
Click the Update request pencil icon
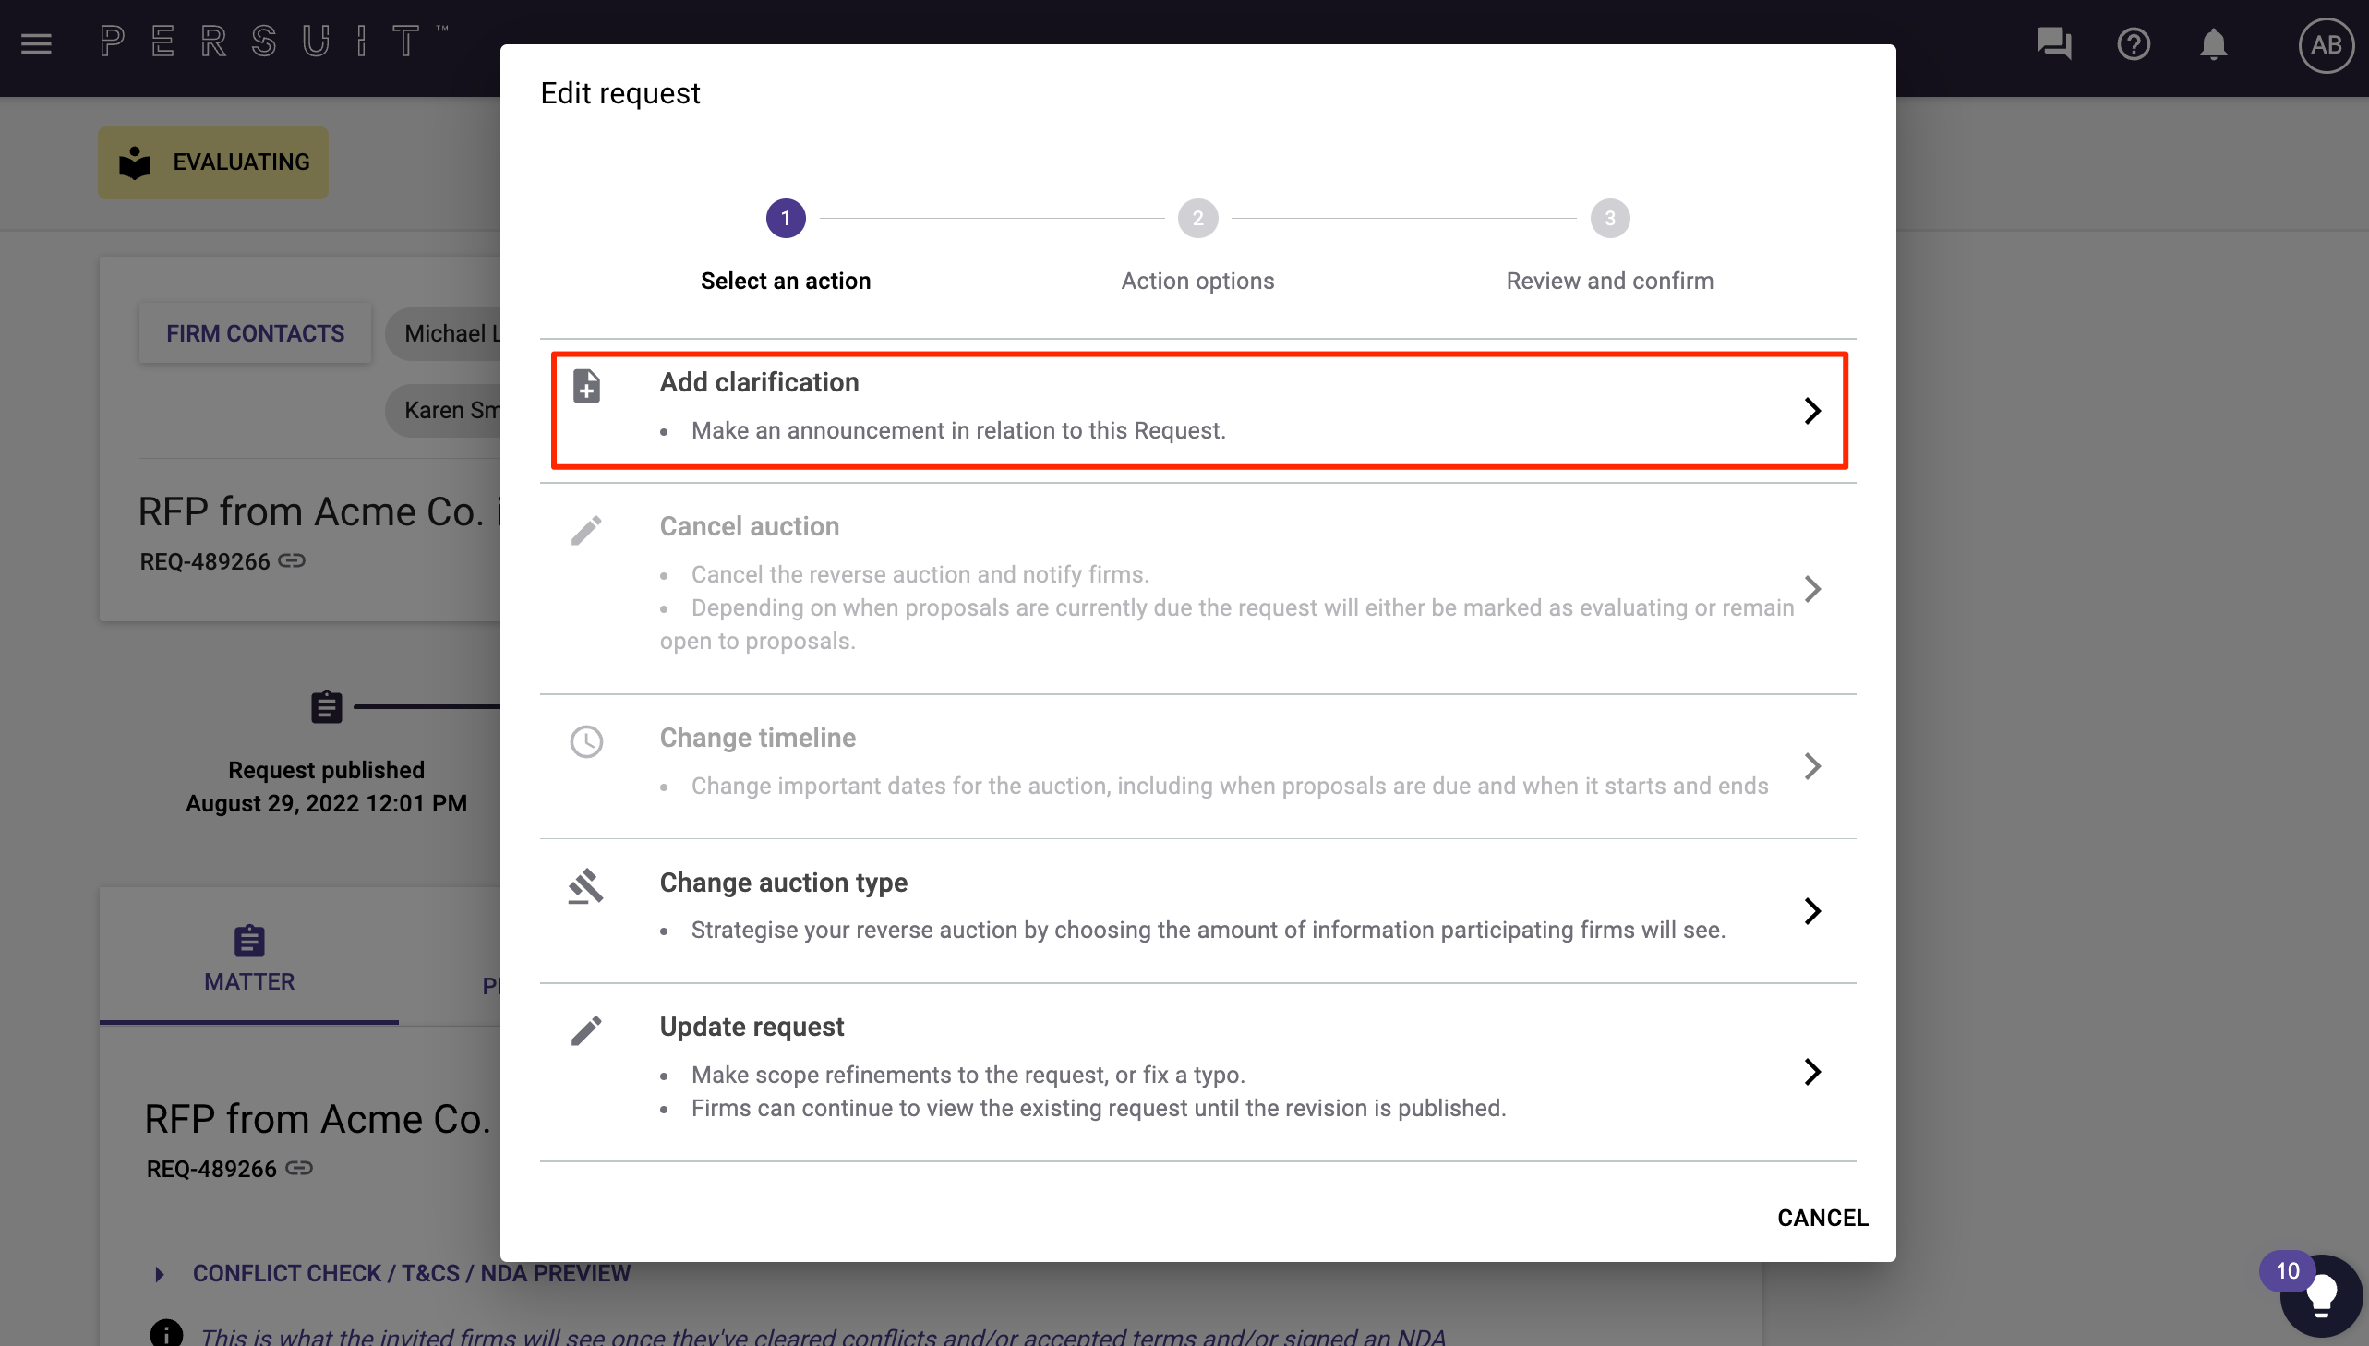point(586,1030)
